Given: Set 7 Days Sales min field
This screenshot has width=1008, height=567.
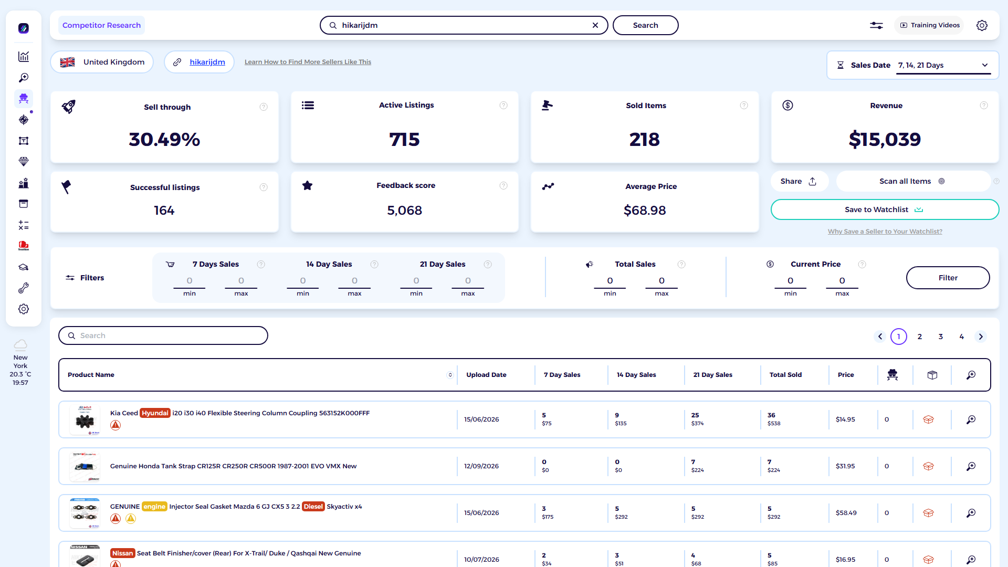Looking at the screenshot, I should point(190,281).
